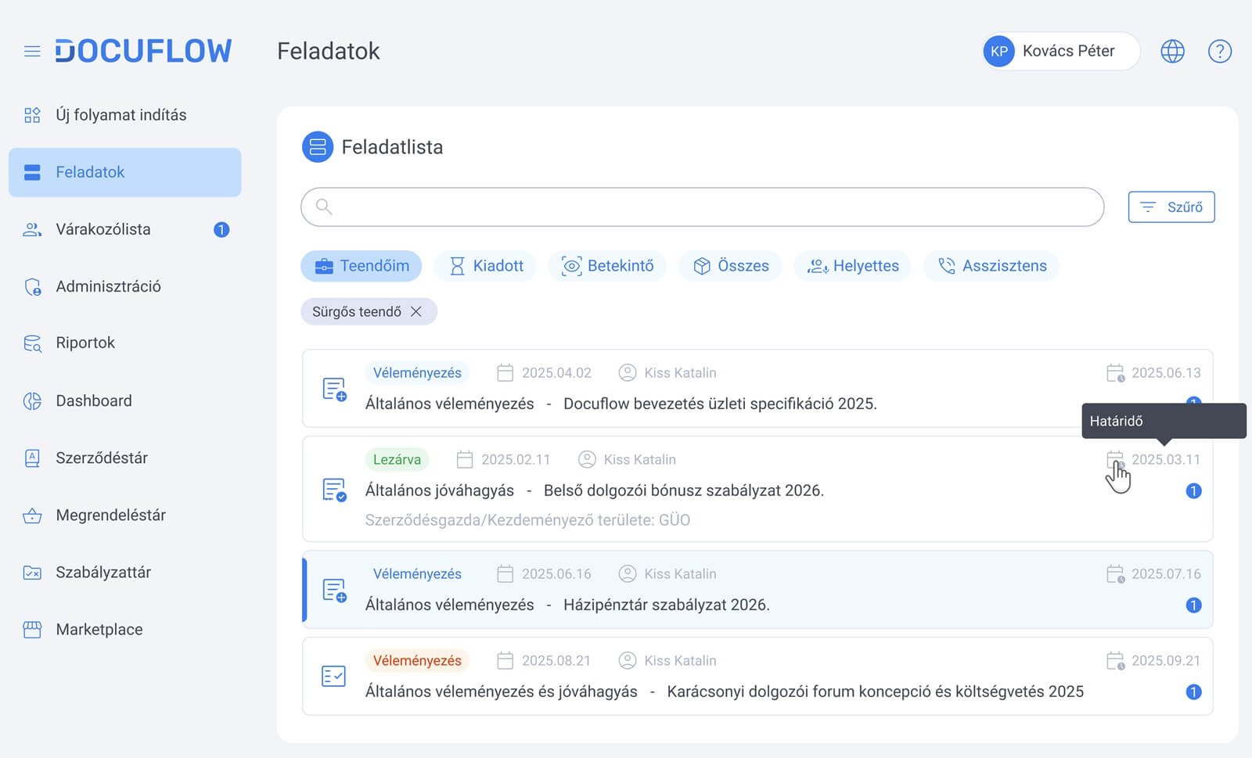Click the help question mark icon
Viewport: 1252px width, 758px height.
[1219, 52]
